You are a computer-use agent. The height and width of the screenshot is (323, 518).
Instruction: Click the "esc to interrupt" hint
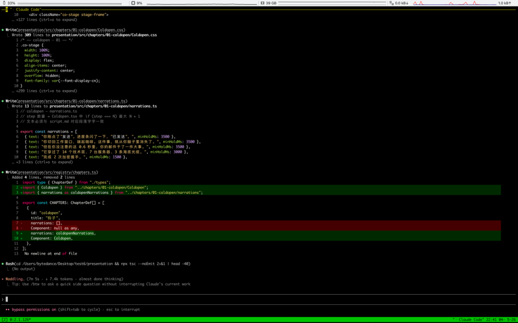(123, 310)
